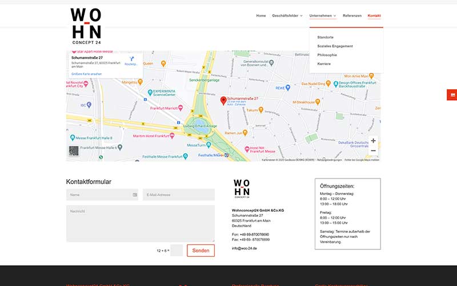Zoom in the map with plus
This screenshot has width=457, height=286.
373,141
